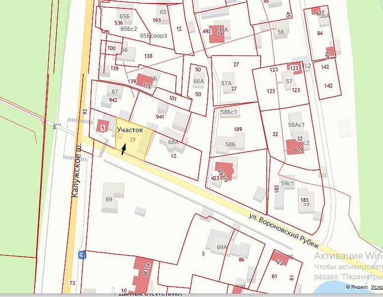
Task: Click parcel number 941
Action: point(160,117)
